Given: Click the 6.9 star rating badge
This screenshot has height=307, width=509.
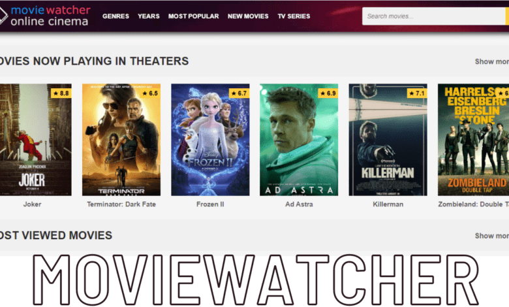Looking at the screenshot, I should click(x=328, y=93).
